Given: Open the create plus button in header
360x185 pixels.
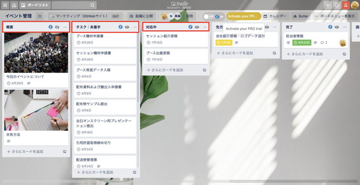Looking at the screenshot, I should [x=328, y=5].
